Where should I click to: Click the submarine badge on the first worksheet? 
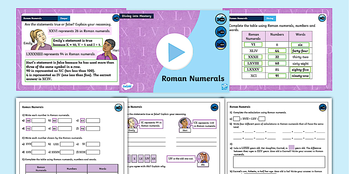(x=119, y=108)
